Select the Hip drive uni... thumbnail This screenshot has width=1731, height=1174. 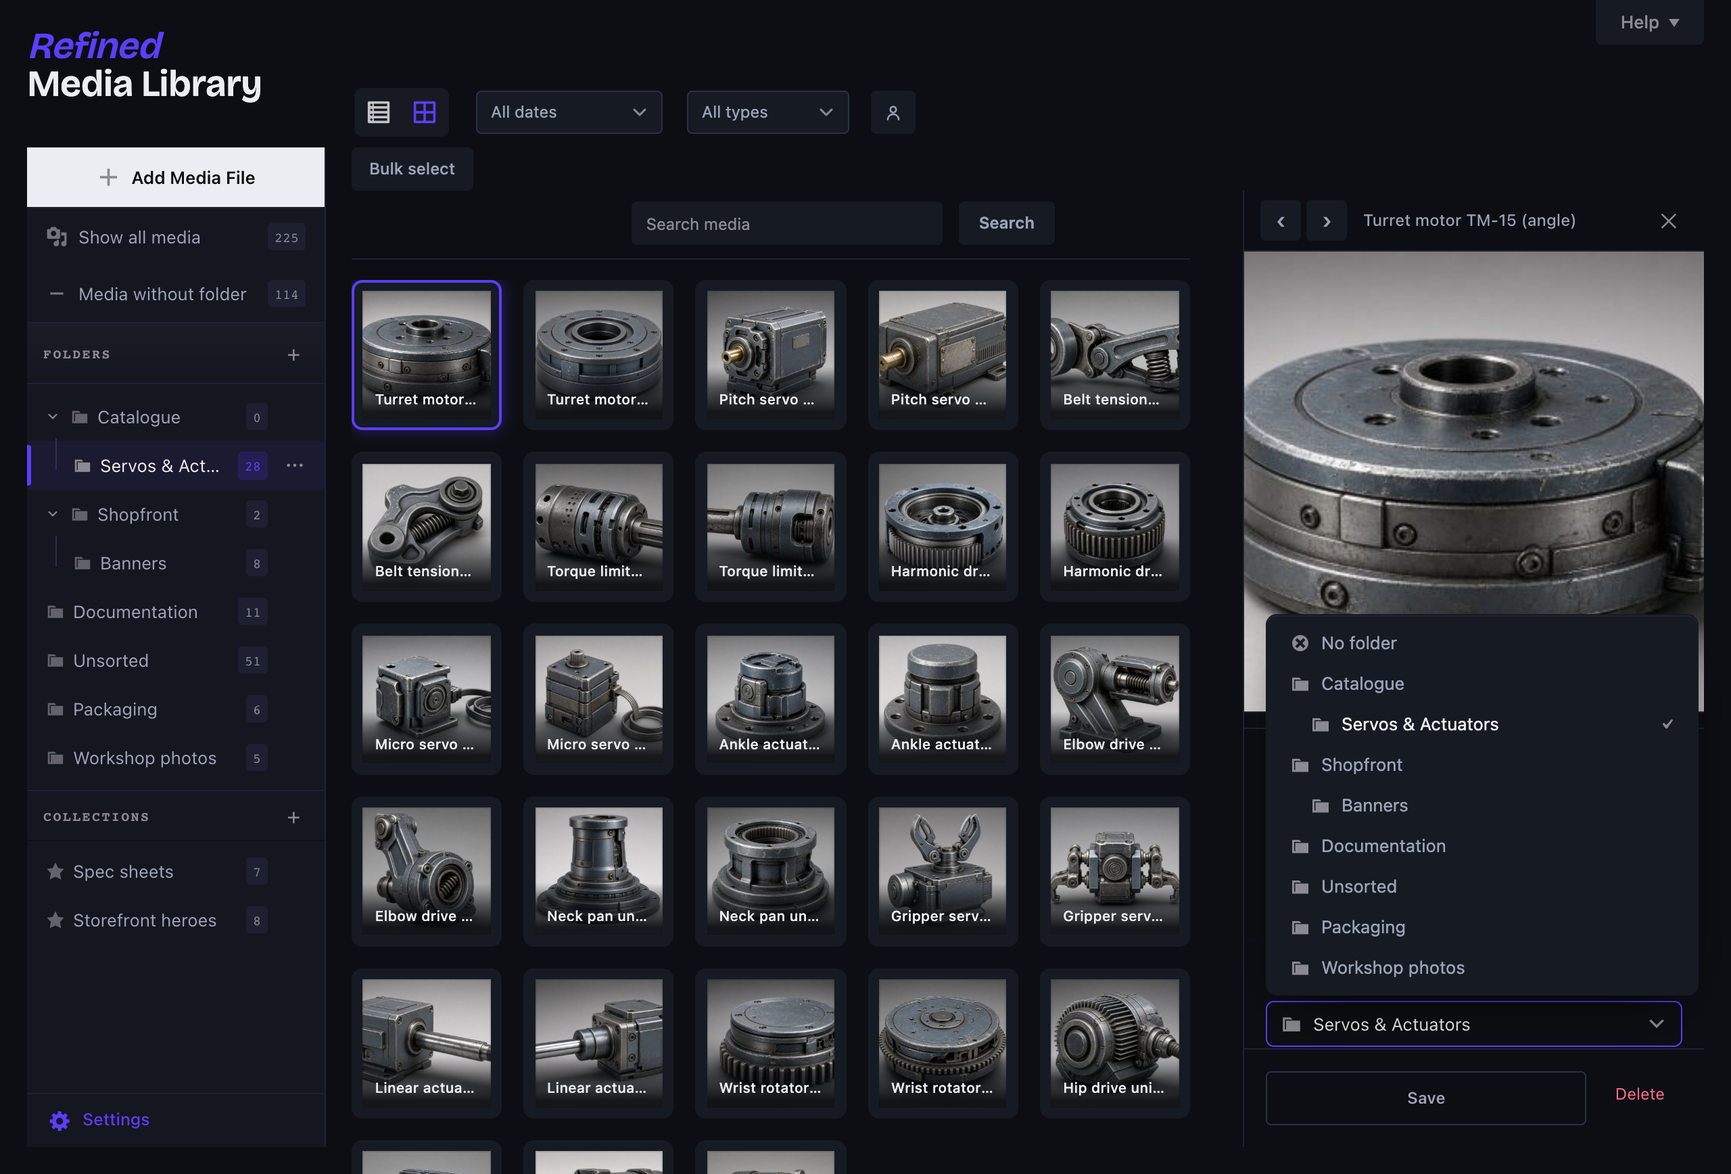tap(1114, 1042)
